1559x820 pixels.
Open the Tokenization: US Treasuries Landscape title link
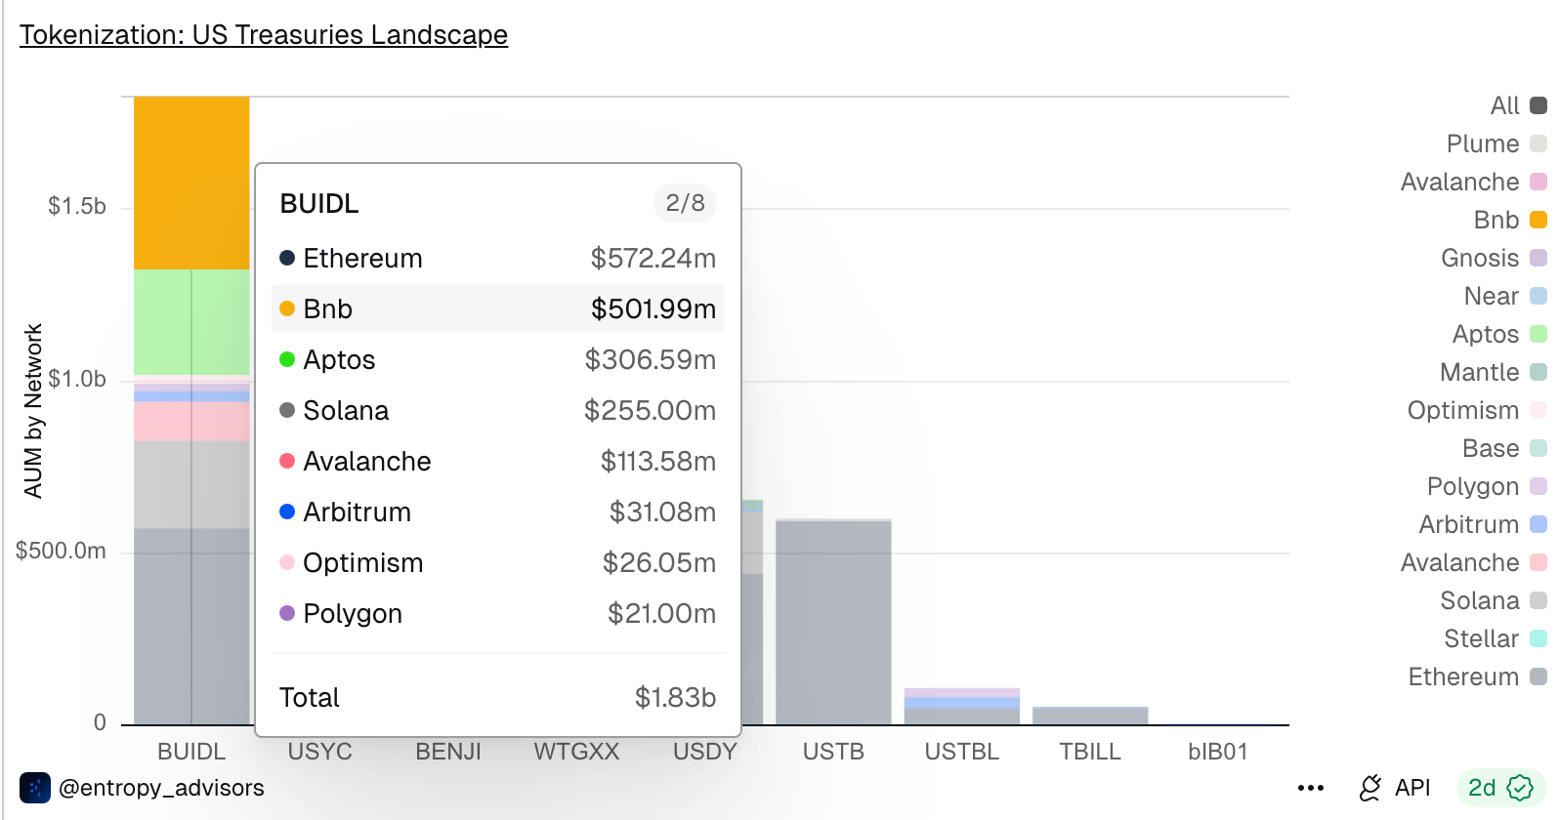[x=264, y=35]
